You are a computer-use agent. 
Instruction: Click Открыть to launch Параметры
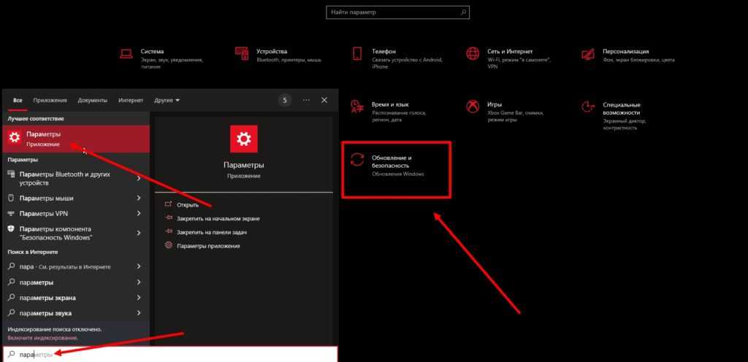pos(188,205)
